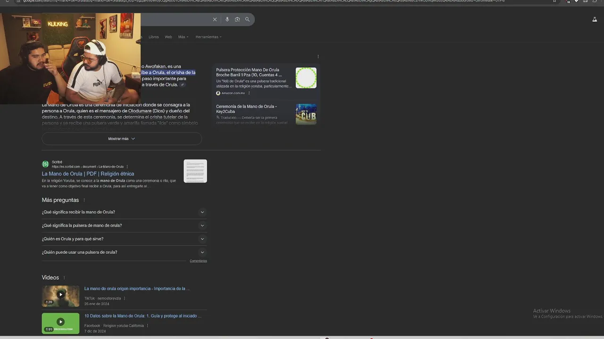The width and height of the screenshot is (604, 339).
Task: Click the Amazon favicon in the source card
Action: pos(218,93)
